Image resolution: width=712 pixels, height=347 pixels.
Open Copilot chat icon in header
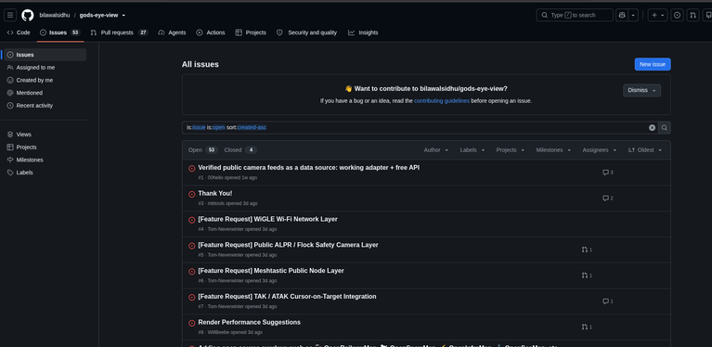click(x=621, y=15)
